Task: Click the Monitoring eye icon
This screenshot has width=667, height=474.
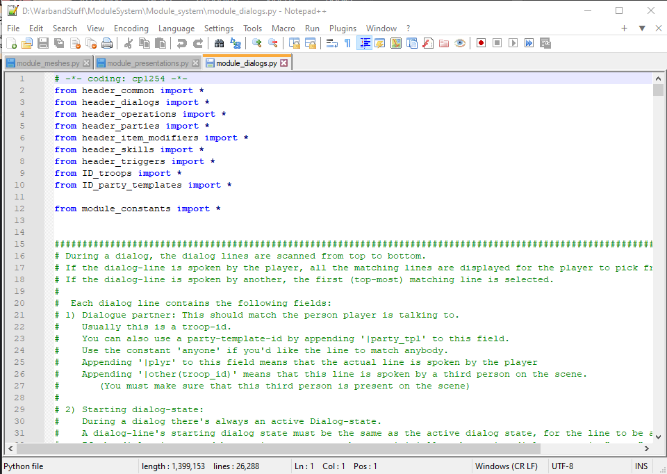Action: (460, 43)
